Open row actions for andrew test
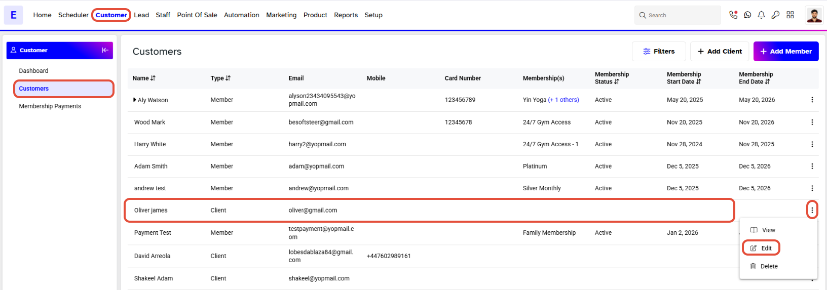This screenshot has height=290, width=827. click(812, 188)
